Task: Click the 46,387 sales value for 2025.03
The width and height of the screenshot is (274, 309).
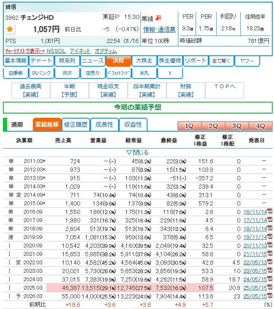Action: [x=71, y=288]
